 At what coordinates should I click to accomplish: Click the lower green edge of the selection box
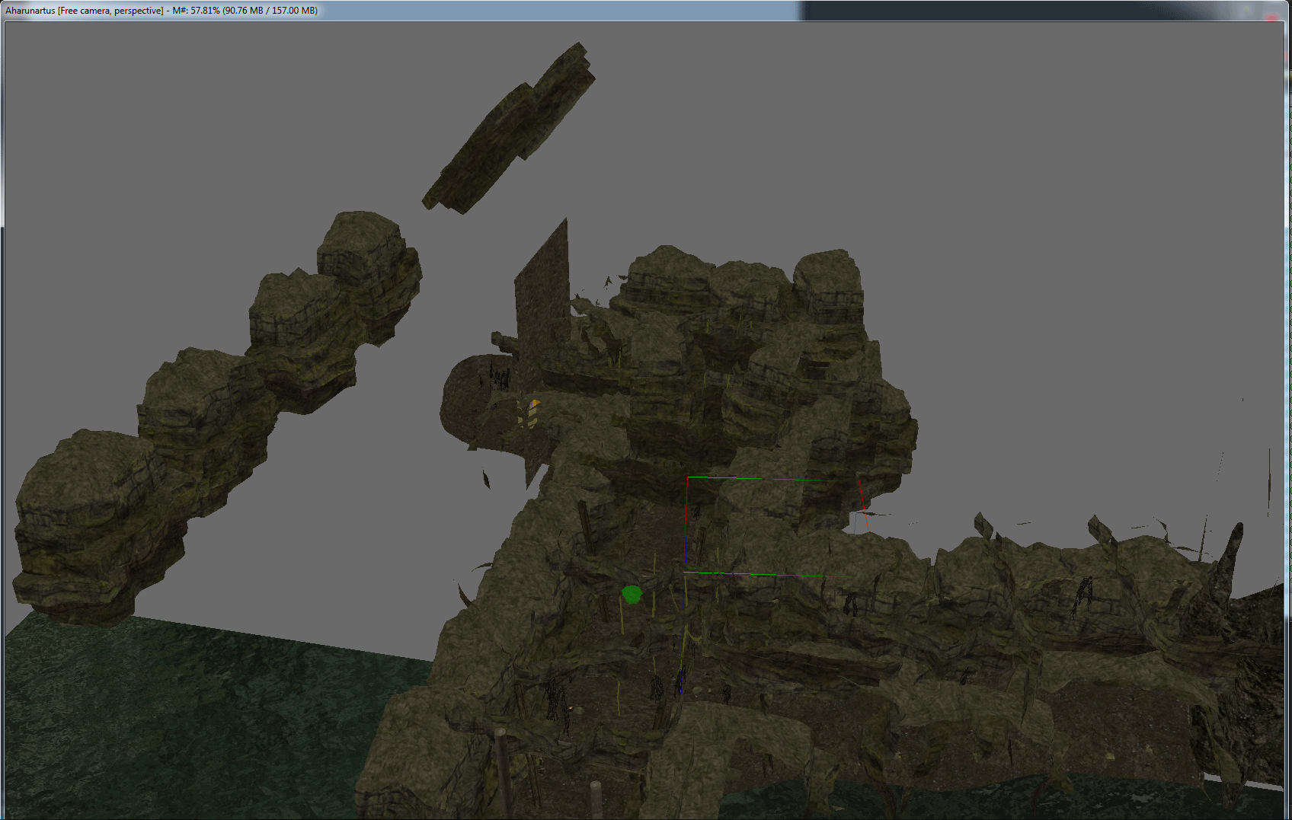coord(754,574)
